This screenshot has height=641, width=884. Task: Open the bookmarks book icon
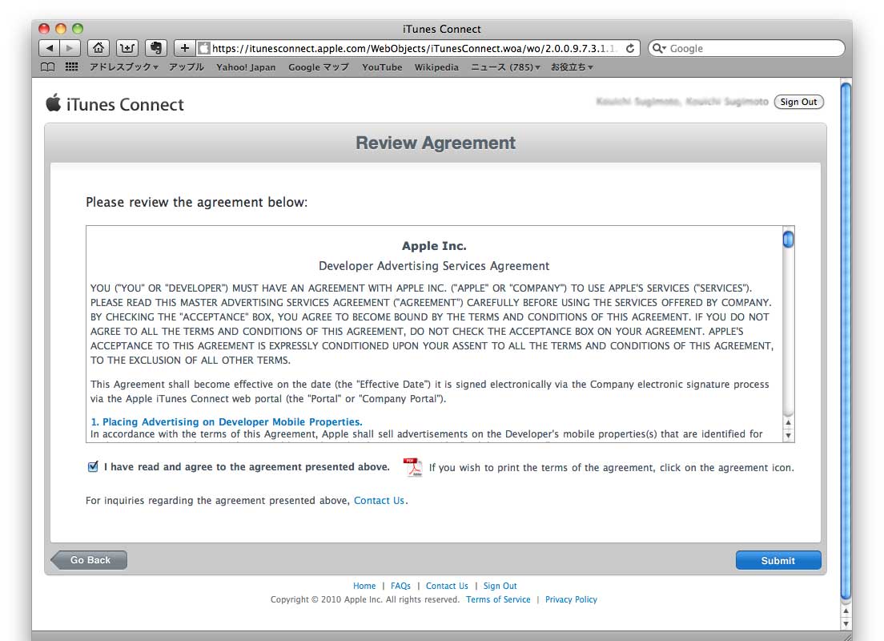tap(48, 67)
